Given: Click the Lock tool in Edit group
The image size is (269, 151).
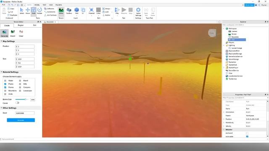Looking at the screenshot, I should 105,12.
